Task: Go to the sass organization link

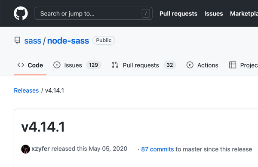Action: click(33, 41)
